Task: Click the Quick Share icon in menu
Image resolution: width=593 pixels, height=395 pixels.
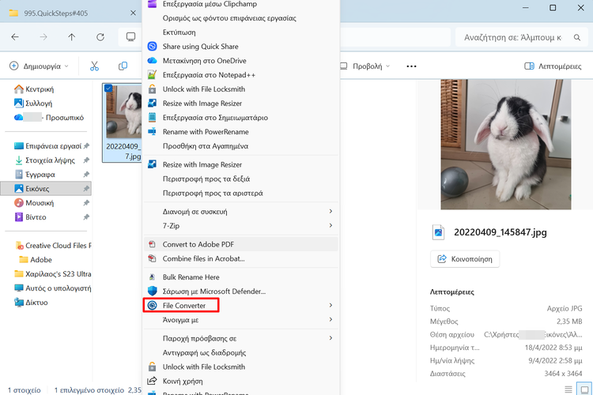Action: pos(153,47)
